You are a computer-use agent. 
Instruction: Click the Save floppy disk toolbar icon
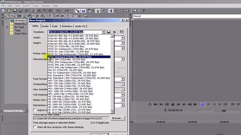[15, 11]
